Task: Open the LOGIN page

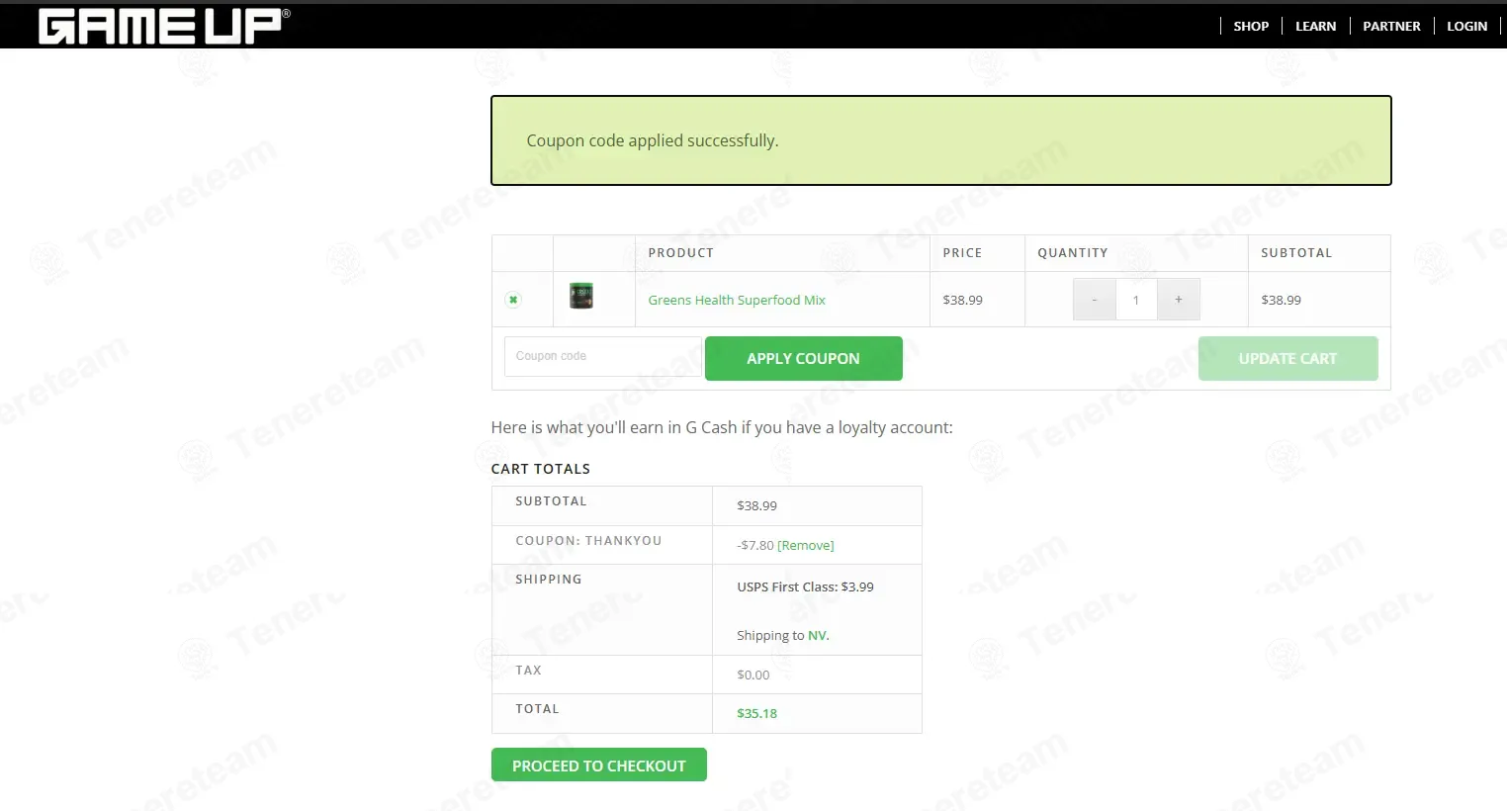Action: [x=1466, y=27]
